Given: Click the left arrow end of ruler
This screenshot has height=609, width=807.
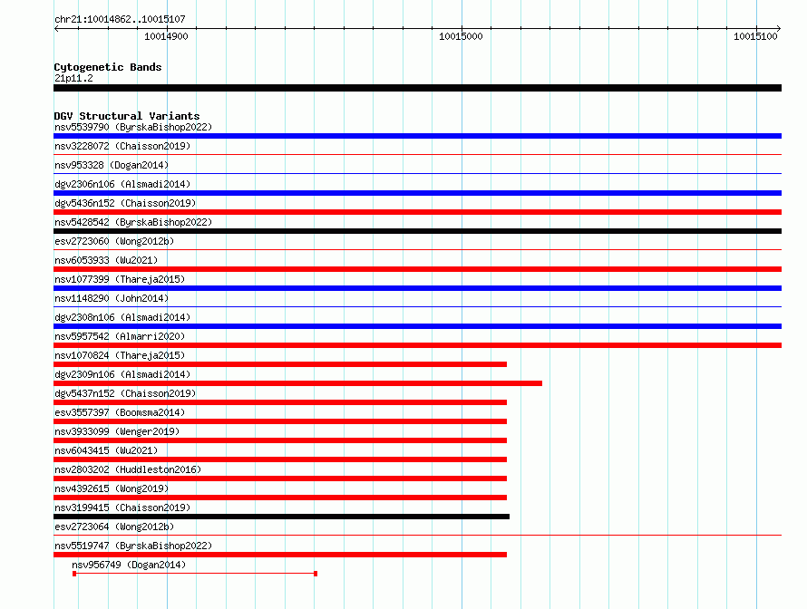Looking at the screenshot, I should [56, 29].
